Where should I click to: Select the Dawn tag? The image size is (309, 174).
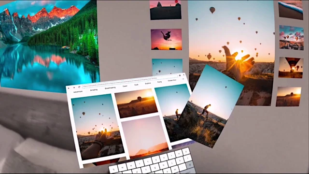tap(125, 86)
